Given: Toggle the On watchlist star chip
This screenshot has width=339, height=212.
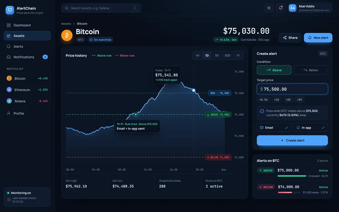Looking at the screenshot, I should pyautogui.click(x=100, y=40).
